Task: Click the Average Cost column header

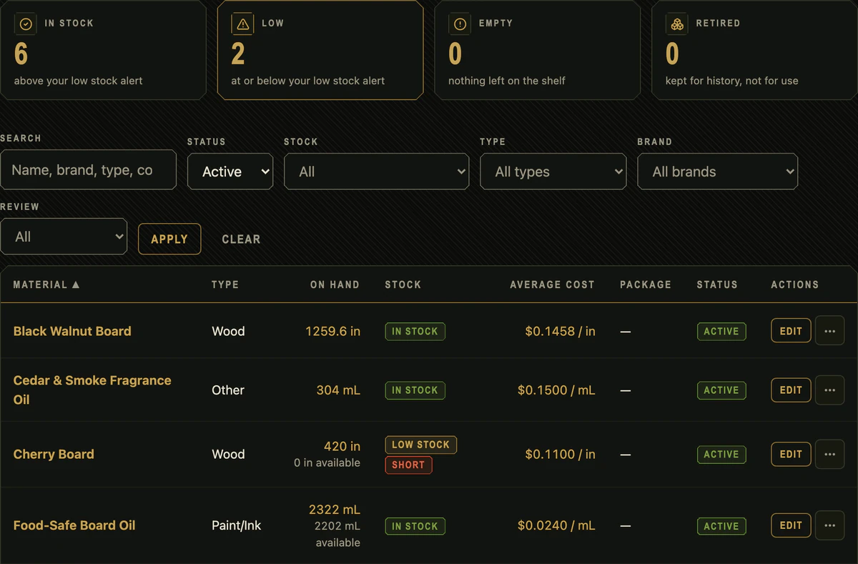Action: [x=552, y=285]
